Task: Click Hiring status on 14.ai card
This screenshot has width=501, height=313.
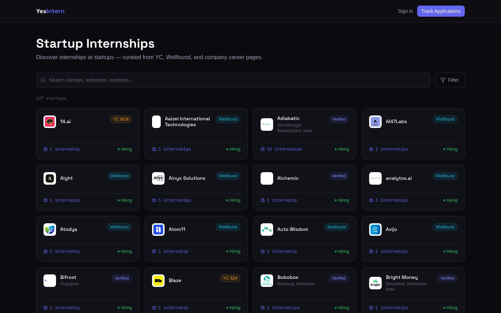Action: 125,149
